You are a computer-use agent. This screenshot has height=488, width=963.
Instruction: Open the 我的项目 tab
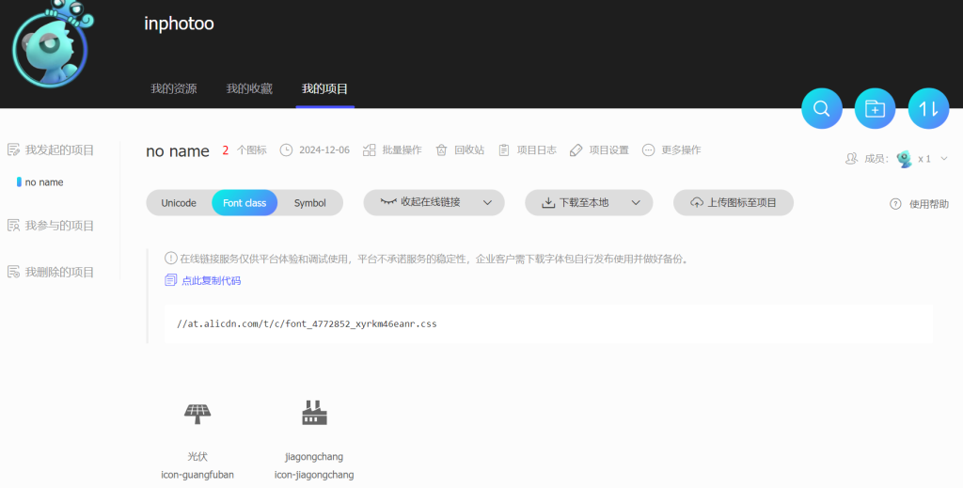click(324, 89)
